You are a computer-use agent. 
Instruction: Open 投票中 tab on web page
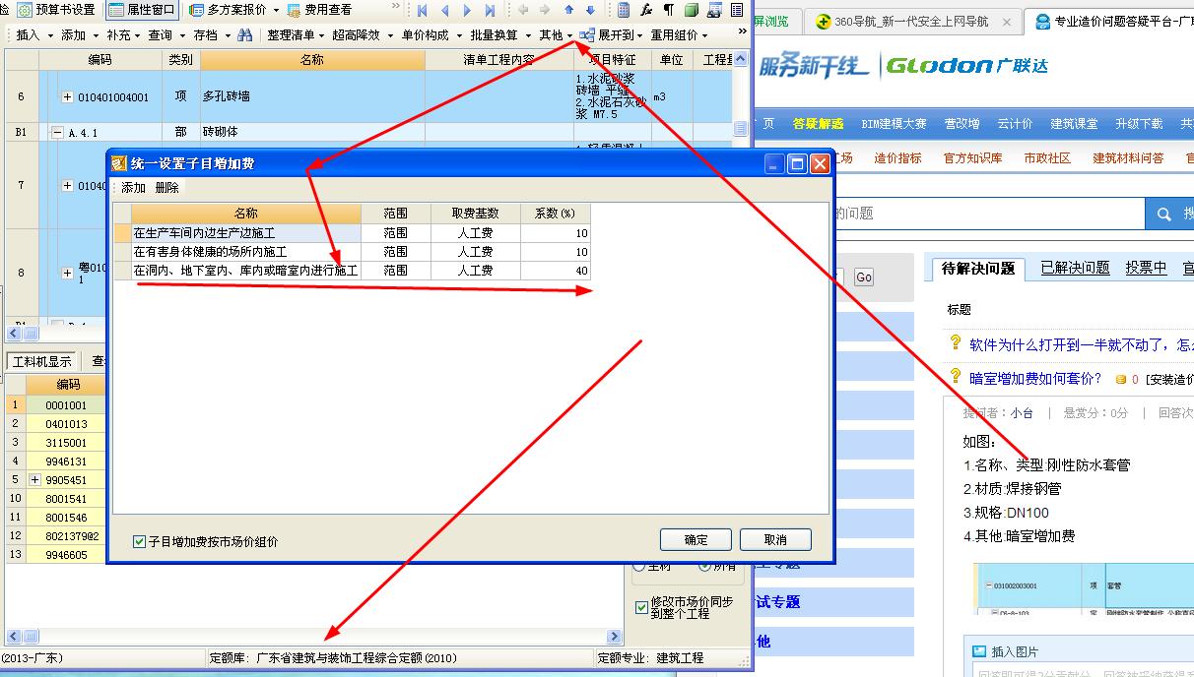1146,268
